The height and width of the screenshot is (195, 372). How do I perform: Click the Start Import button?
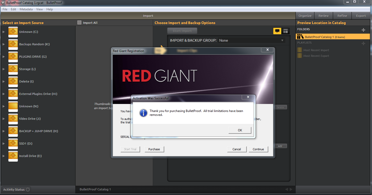pyautogui.click(x=182, y=31)
